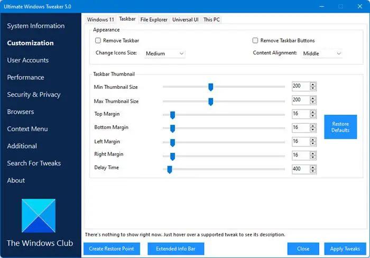
Task: Open the Content Alignment dropdown
Action: pyautogui.click(x=322, y=53)
